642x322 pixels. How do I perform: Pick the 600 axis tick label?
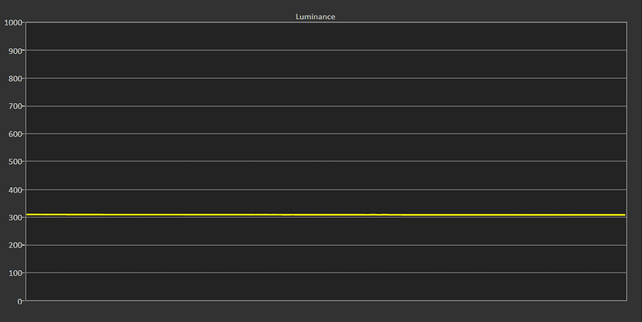pyautogui.click(x=15, y=134)
